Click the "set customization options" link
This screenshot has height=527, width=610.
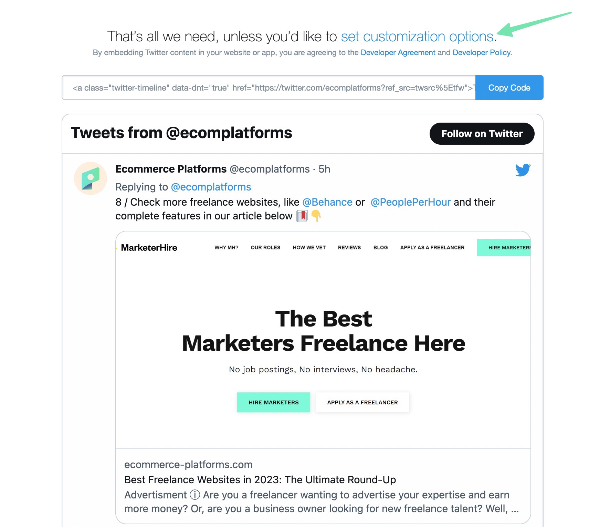tap(417, 37)
